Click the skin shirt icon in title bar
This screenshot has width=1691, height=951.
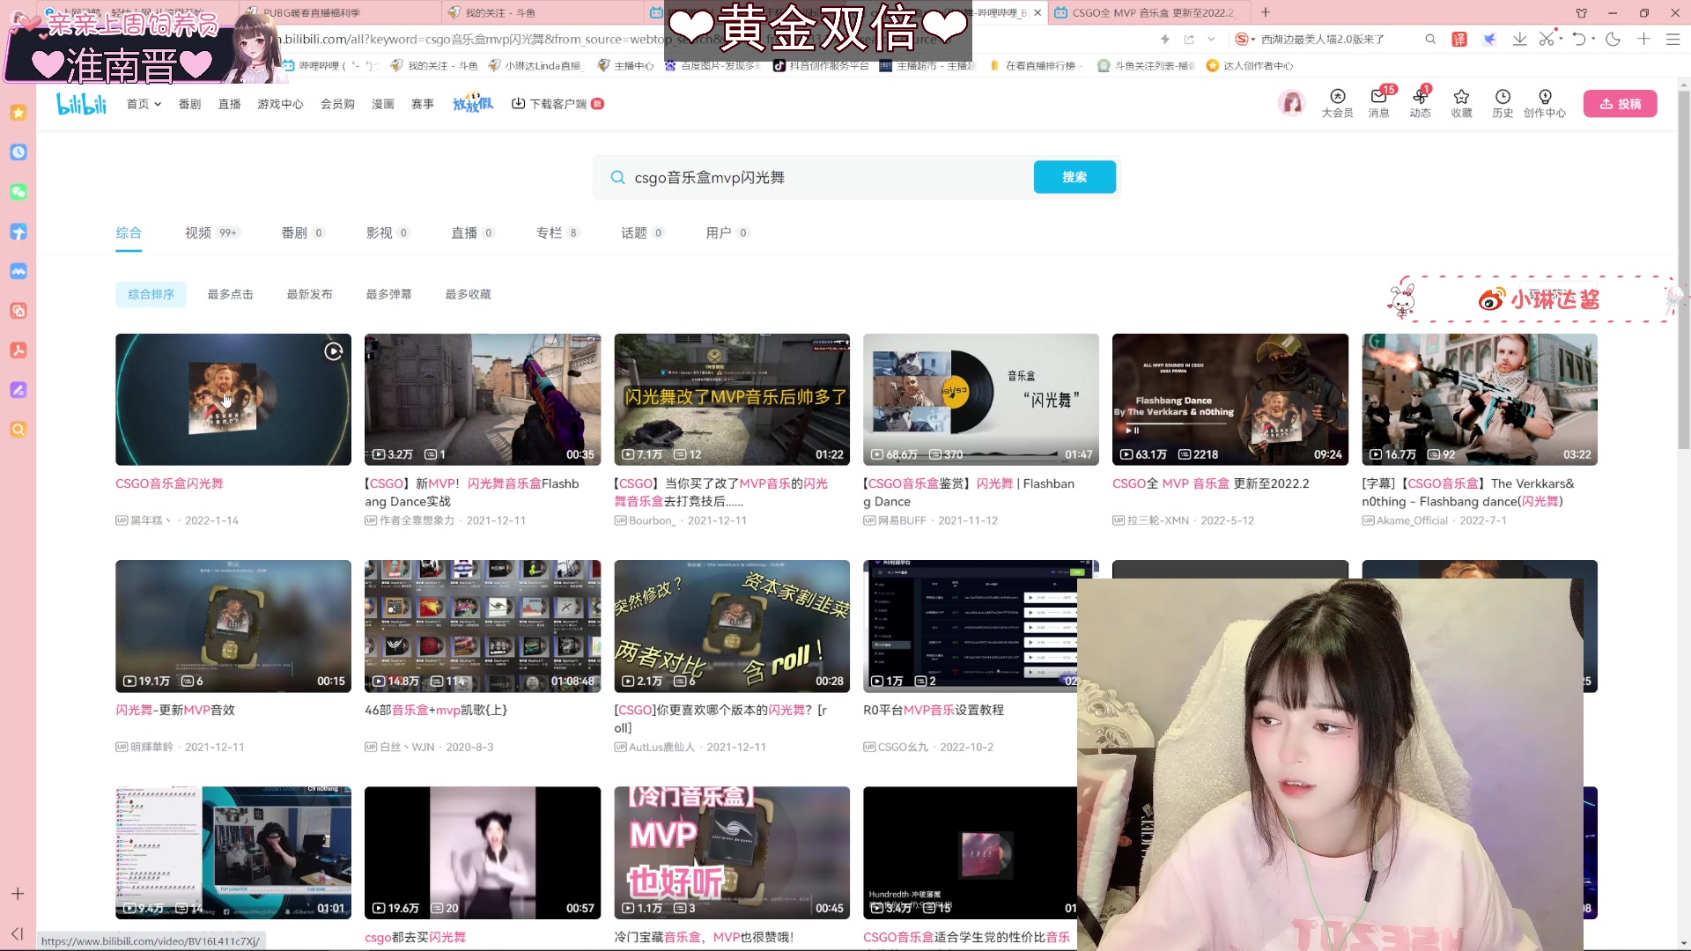[1582, 12]
